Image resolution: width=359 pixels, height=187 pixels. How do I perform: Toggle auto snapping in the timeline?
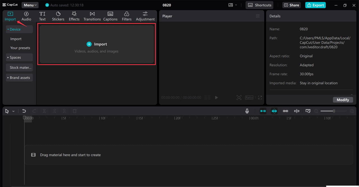274,111
